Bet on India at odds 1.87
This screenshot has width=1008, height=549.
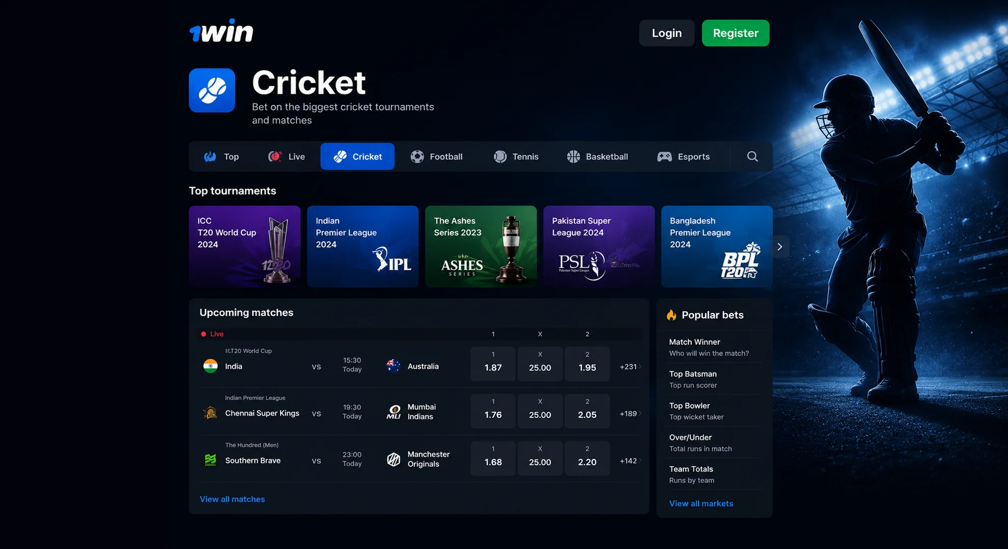tap(493, 364)
